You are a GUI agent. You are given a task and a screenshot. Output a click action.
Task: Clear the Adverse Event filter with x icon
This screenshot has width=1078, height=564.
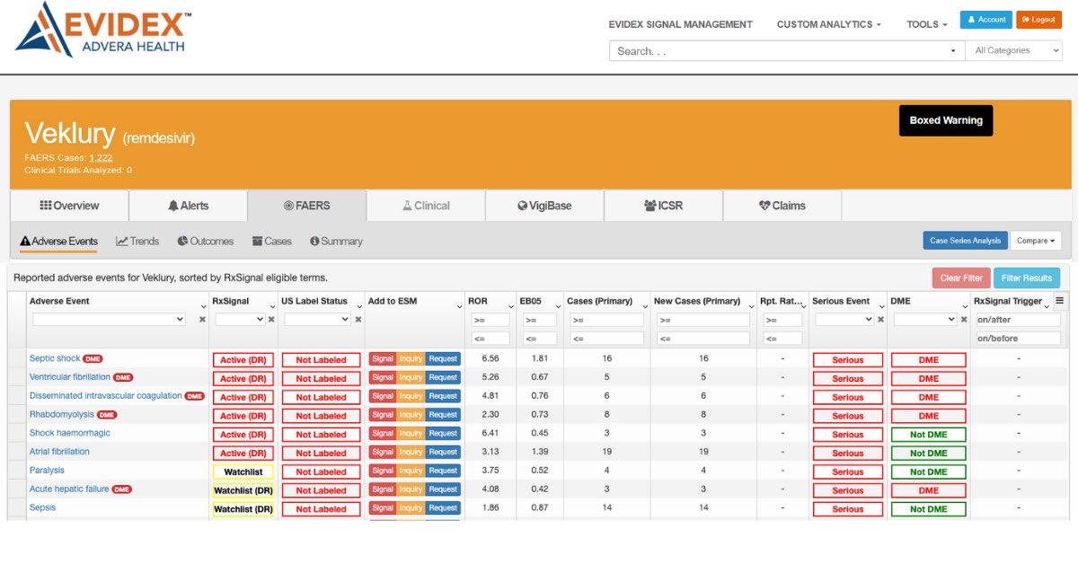tap(202, 320)
